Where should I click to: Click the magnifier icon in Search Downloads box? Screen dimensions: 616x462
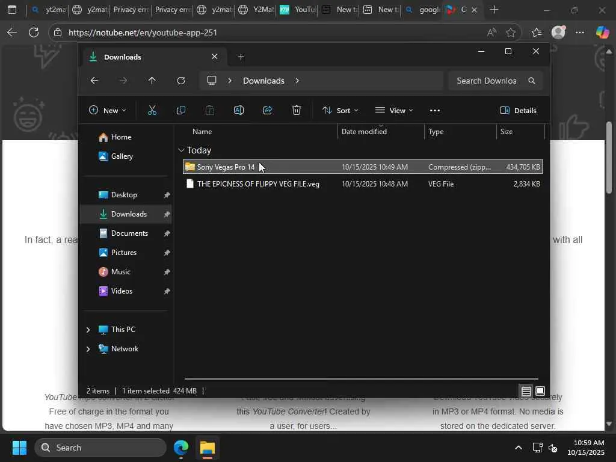coord(532,81)
